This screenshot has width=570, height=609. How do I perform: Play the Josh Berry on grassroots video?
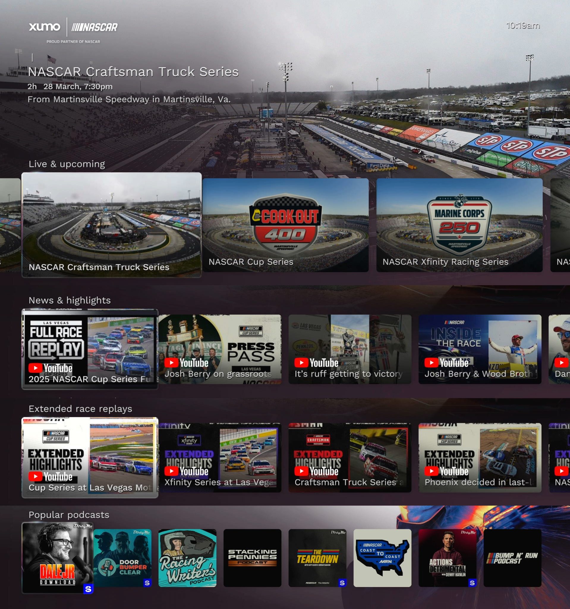[220, 349]
